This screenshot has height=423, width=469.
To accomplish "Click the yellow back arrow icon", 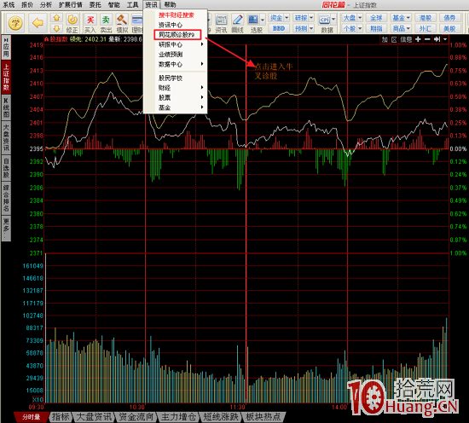I will [x=38, y=23].
